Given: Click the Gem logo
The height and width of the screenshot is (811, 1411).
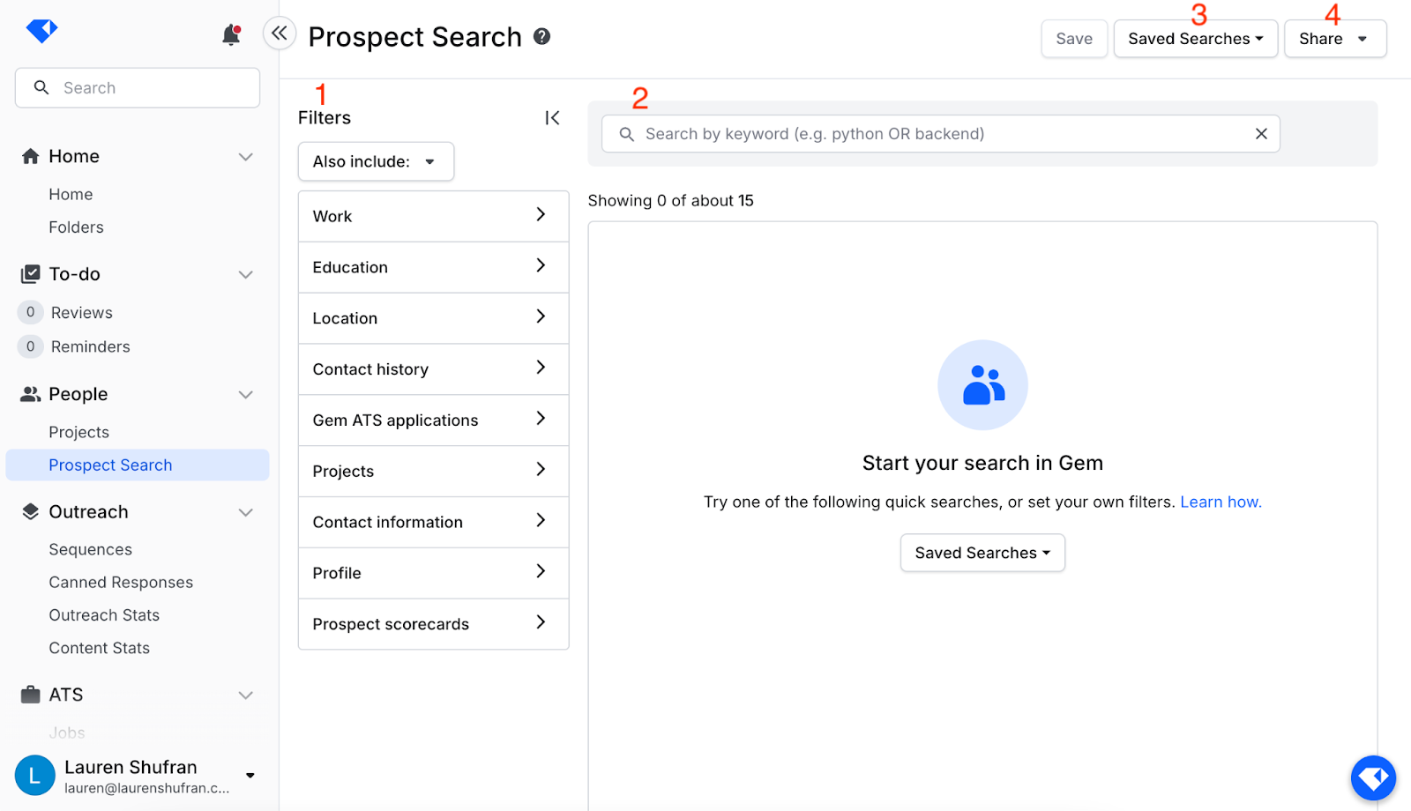Looking at the screenshot, I should click(x=41, y=30).
